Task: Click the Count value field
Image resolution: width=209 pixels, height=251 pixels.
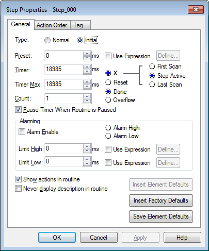Action: (63, 98)
